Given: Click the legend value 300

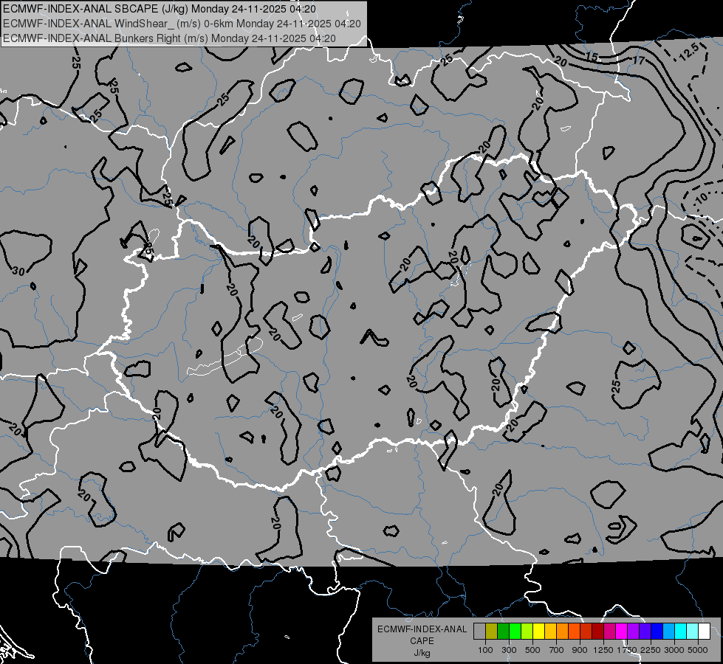Looking at the screenshot, I should tap(509, 650).
